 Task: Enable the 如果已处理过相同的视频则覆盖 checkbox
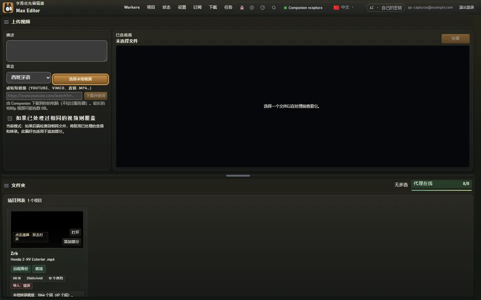(10, 118)
